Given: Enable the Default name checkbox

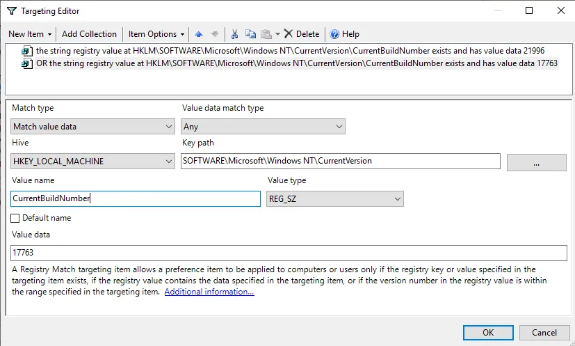Looking at the screenshot, I should [15, 218].
